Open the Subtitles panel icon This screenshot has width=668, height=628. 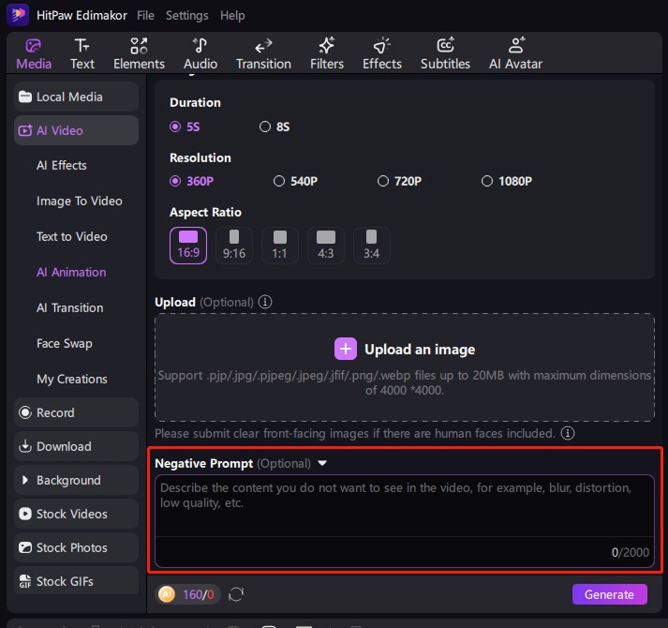[445, 45]
